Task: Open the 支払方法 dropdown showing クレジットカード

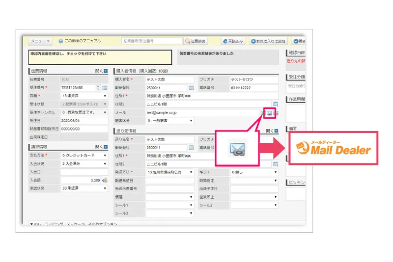Action: click(x=84, y=156)
